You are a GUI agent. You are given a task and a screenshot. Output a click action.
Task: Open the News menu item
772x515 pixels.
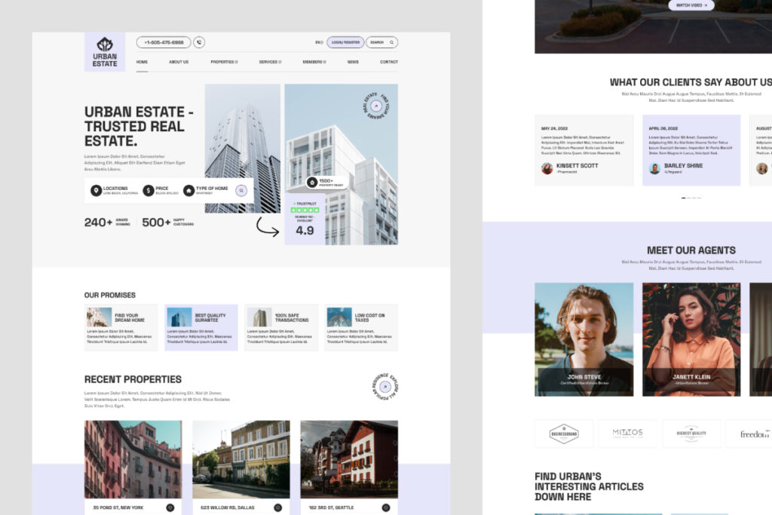(x=353, y=62)
